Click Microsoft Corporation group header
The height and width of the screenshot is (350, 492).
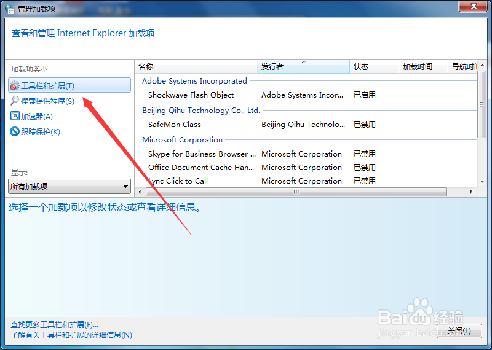pyautogui.click(x=182, y=140)
